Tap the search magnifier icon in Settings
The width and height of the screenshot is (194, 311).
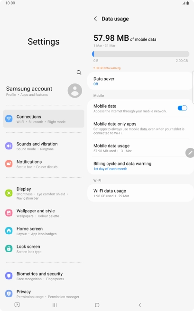(79, 73)
